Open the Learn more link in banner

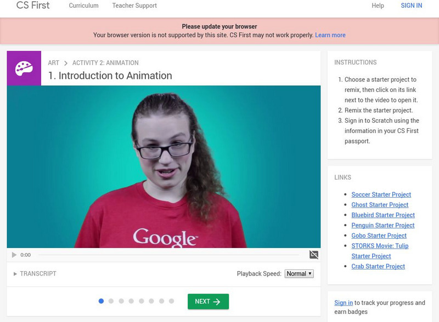point(330,35)
